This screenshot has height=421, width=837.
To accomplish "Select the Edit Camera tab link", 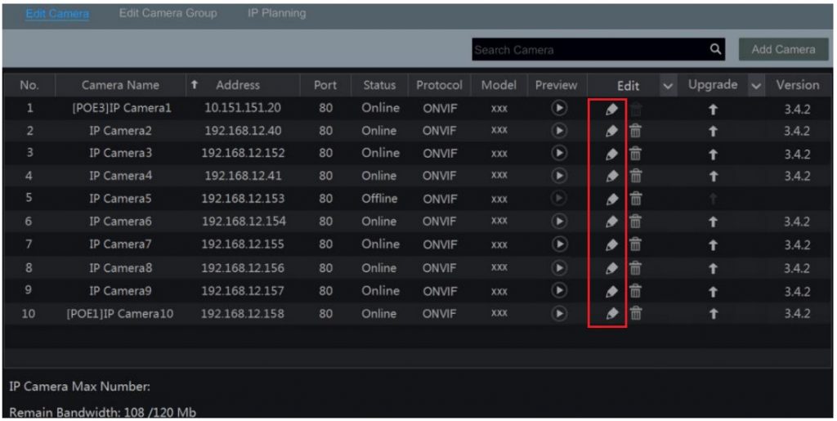I will click(x=57, y=14).
